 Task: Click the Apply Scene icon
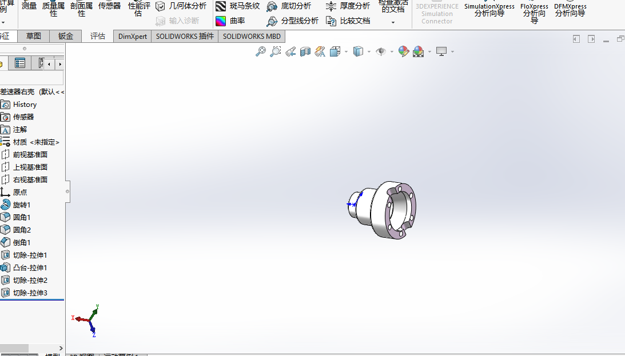tap(418, 51)
